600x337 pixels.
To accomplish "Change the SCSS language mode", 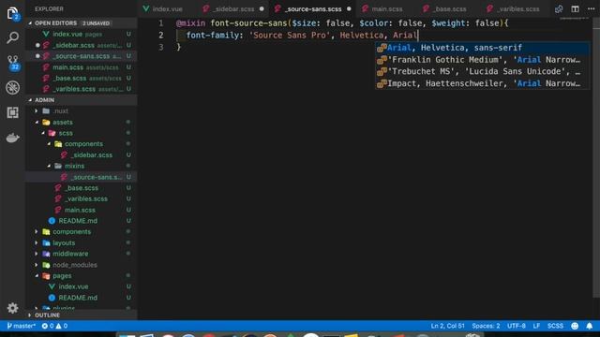I will tap(555, 326).
